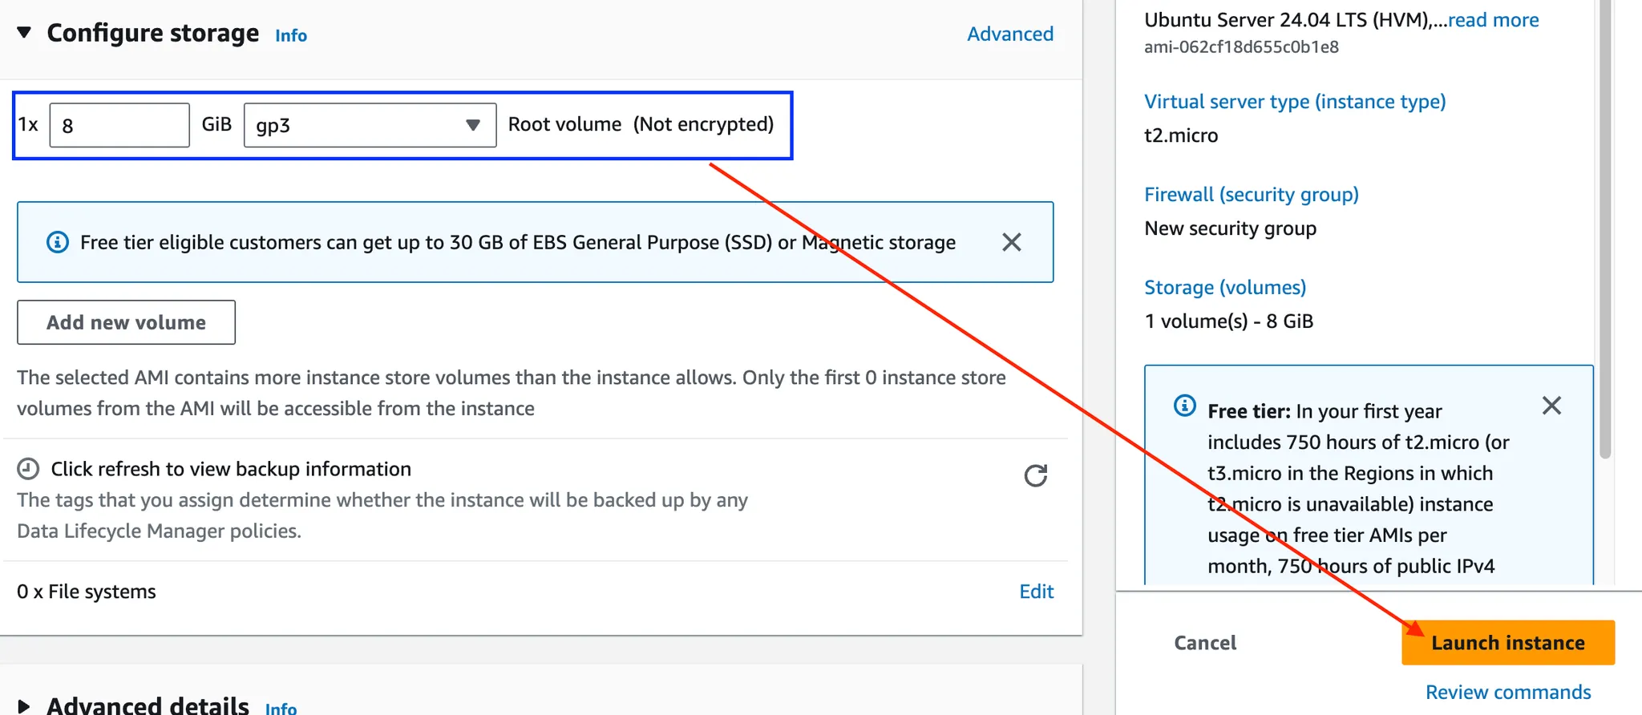Click the info icon in Free tier box
Image resolution: width=1642 pixels, height=715 pixels.
(x=1185, y=406)
